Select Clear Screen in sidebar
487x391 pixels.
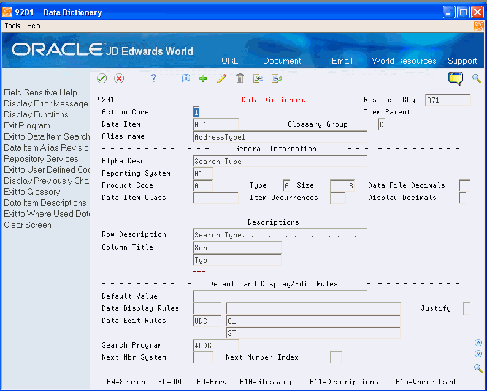[x=28, y=225]
